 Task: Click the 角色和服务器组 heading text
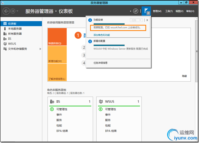tap(57, 90)
